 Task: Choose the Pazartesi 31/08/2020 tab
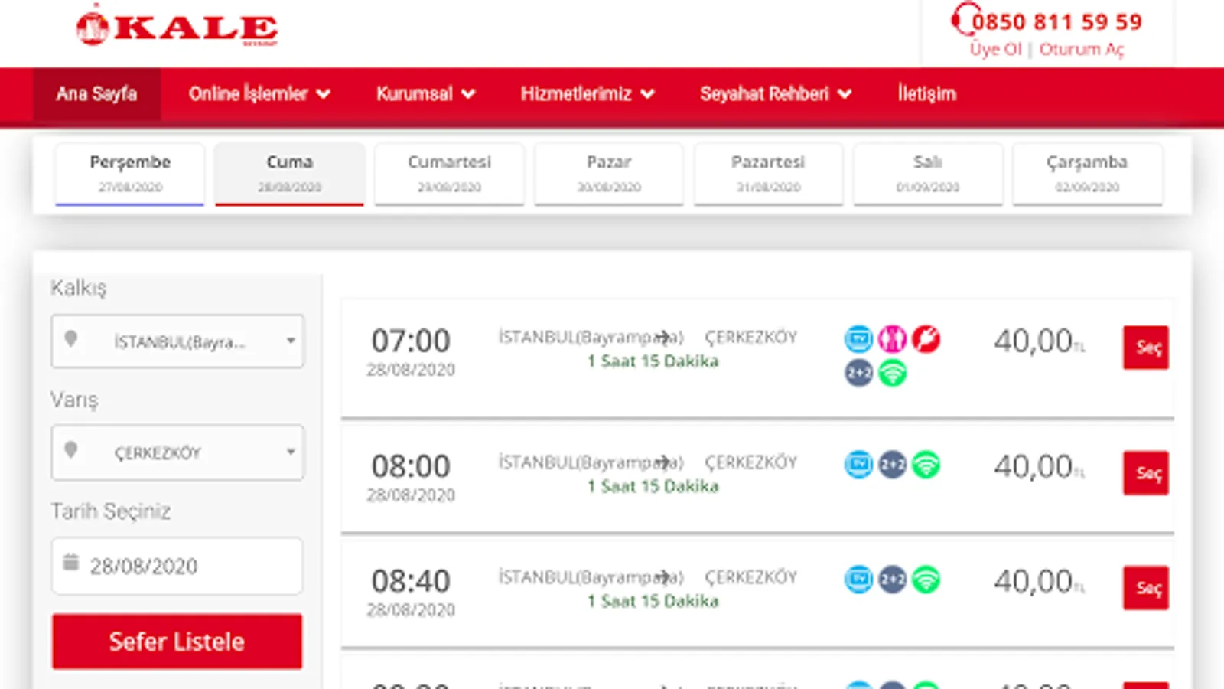point(768,174)
